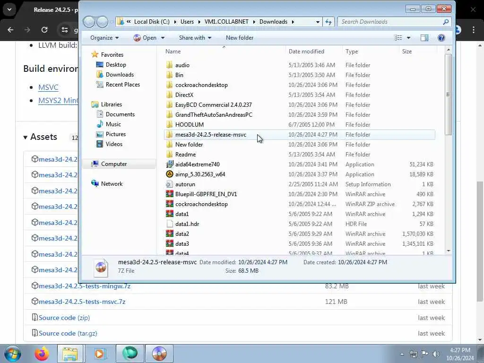Select the DirectX folder icon

pos(170,95)
